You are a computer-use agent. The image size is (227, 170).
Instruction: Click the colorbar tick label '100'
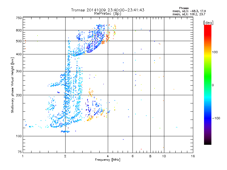click(x=215, y=52)
